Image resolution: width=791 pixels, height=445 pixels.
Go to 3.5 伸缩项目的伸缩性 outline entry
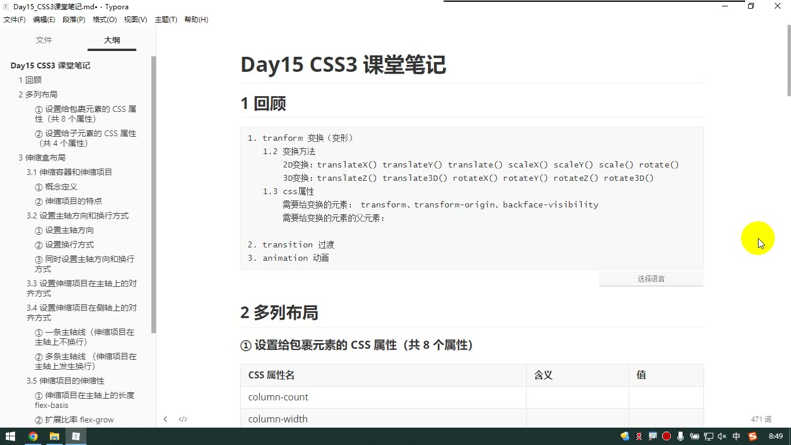(x=66, y=381)
